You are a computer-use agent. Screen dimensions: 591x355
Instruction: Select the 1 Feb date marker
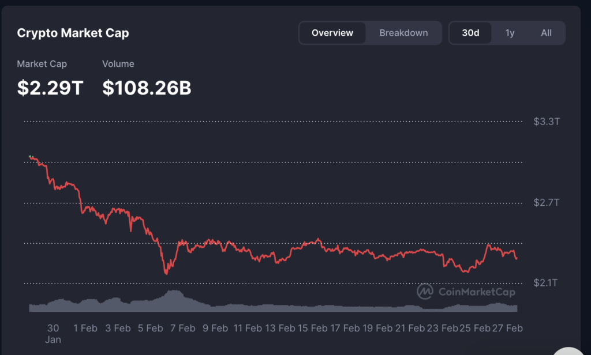85,328
